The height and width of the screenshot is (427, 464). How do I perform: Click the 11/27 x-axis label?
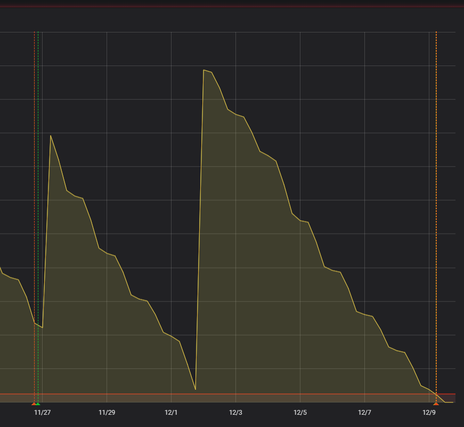coord(43,413)
